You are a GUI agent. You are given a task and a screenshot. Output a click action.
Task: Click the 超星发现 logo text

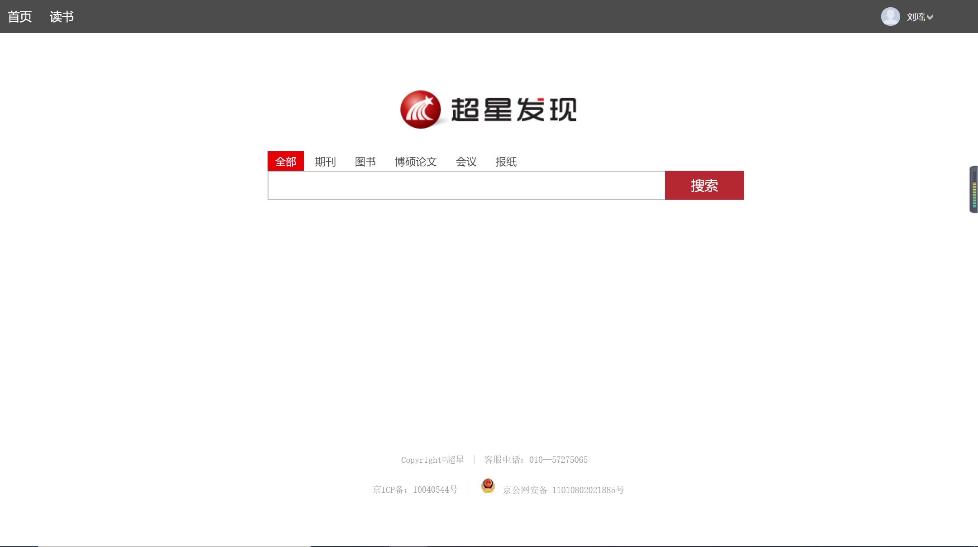(514, 110)
